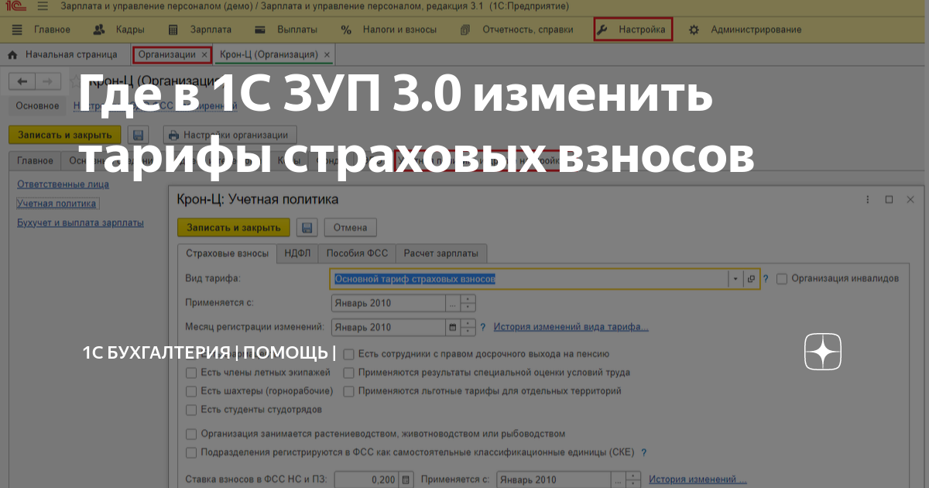Click the forward arrow navigation button
This screenshot has height=488, width=929.
click(x=47, y=81)
